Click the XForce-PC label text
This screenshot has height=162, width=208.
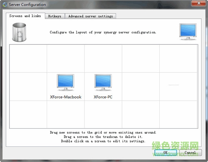(x=103, y=97)
